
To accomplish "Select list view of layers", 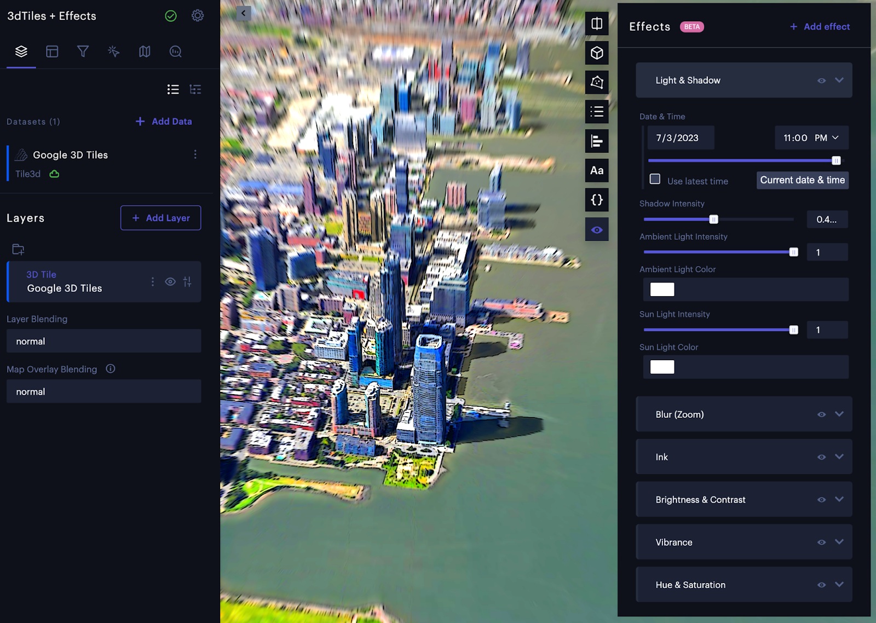I will (173, 89).
